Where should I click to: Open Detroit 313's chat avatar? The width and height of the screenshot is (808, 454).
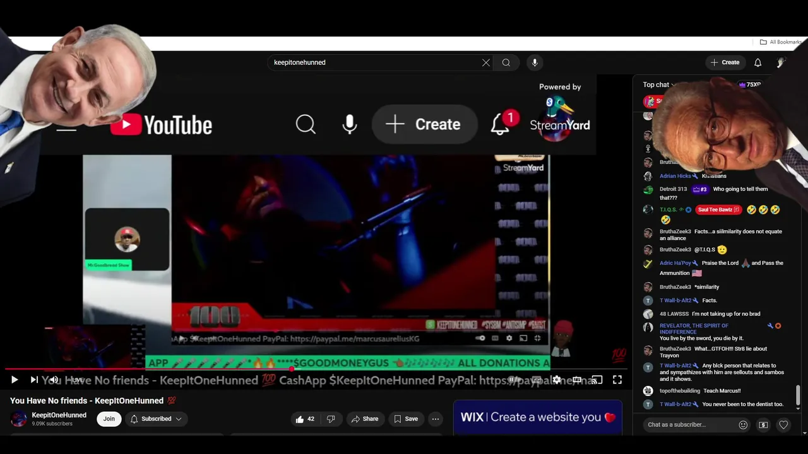click(x=648, y=190)
